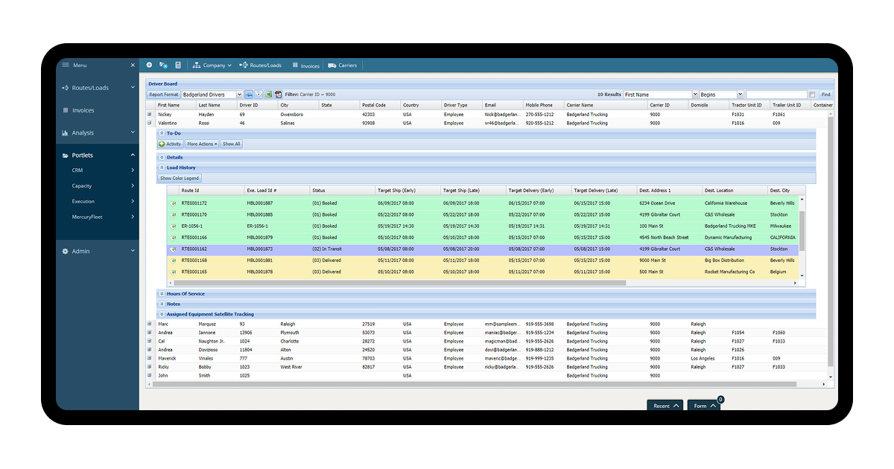The width and height of the screenshot is (894, 469).
Task: Open route icon for RTE0001170
Action: pos(174,214)
